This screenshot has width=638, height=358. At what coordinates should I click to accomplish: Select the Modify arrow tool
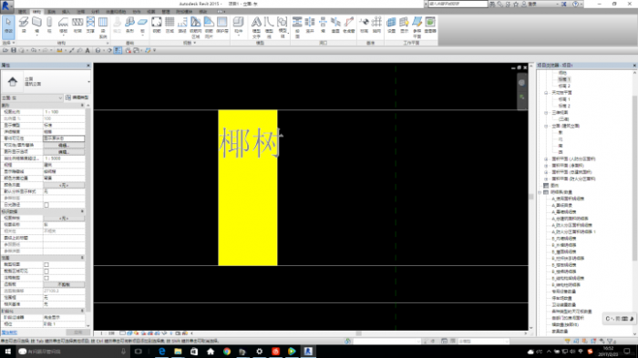point(8,26)
